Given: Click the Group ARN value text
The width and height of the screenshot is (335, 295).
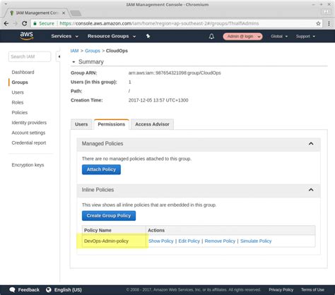Looking at the screenshot, I should [x=175, y=73].
